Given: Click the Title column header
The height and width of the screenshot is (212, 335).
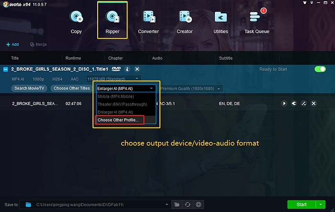Looking at the screenshot, I should click(15, 58).
